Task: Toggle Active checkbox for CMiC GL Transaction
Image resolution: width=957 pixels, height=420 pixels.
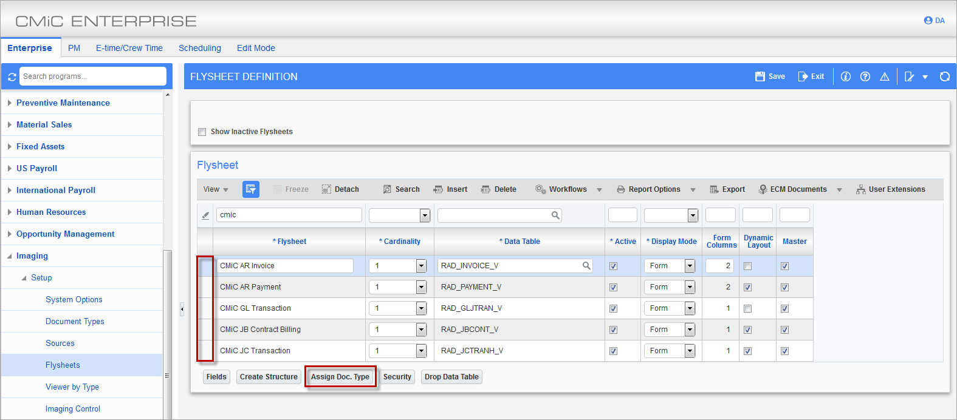Action: (x=613, y=308)
